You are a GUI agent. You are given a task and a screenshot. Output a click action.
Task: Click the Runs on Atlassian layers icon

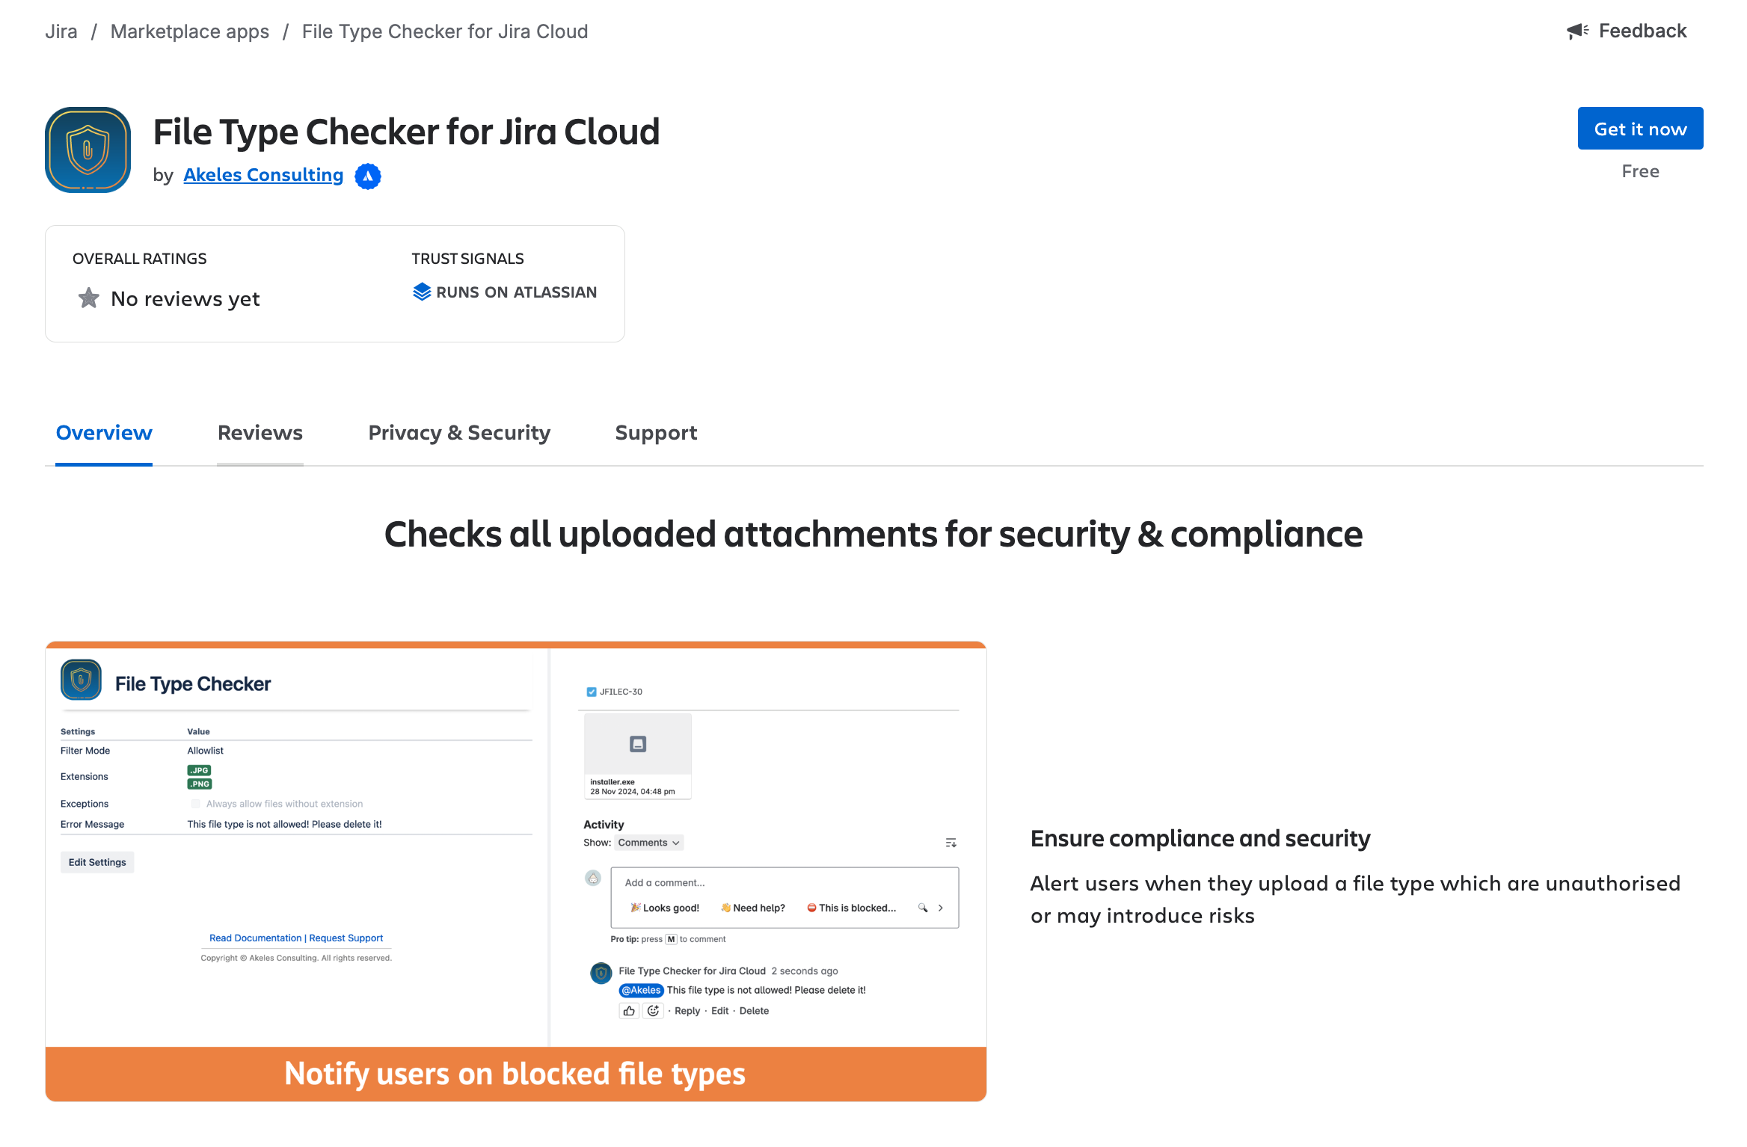click(x=422, y=292)
